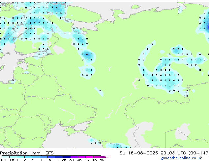Viewport: 209px width, 161px height.
Task: Pick the magenta swatch between 40 and 45
Action: [x=89, y=157]
